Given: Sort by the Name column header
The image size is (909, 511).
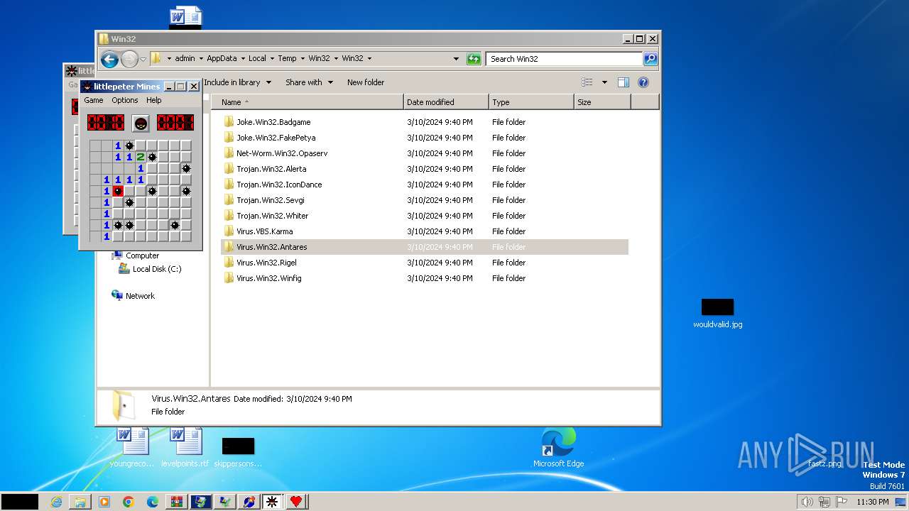Looking at the screenshot, I should [307, 102].
